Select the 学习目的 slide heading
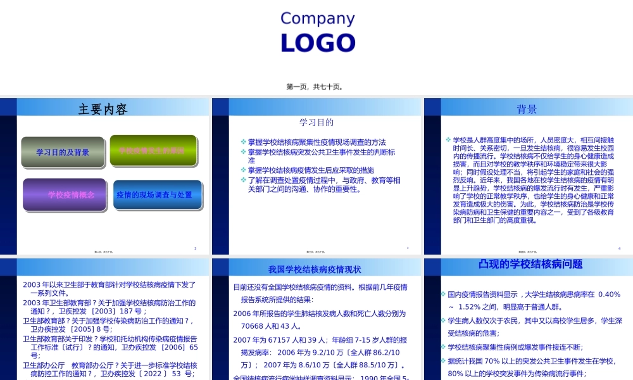The image size is (633, 380). 317,122
